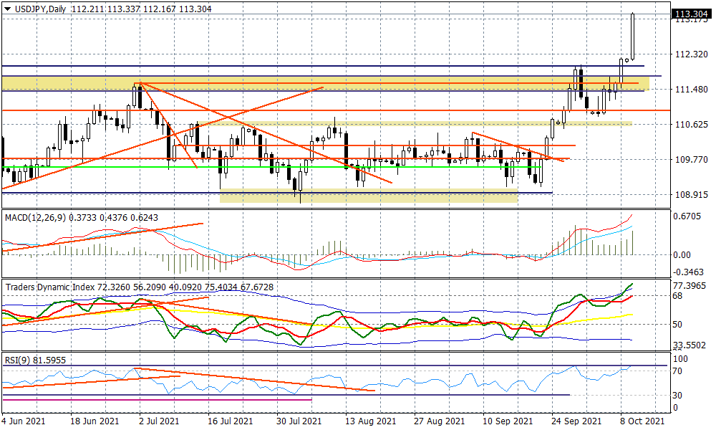
Task: Select the magenta horizontal line in RSI panel
Action: coord(157,400)
